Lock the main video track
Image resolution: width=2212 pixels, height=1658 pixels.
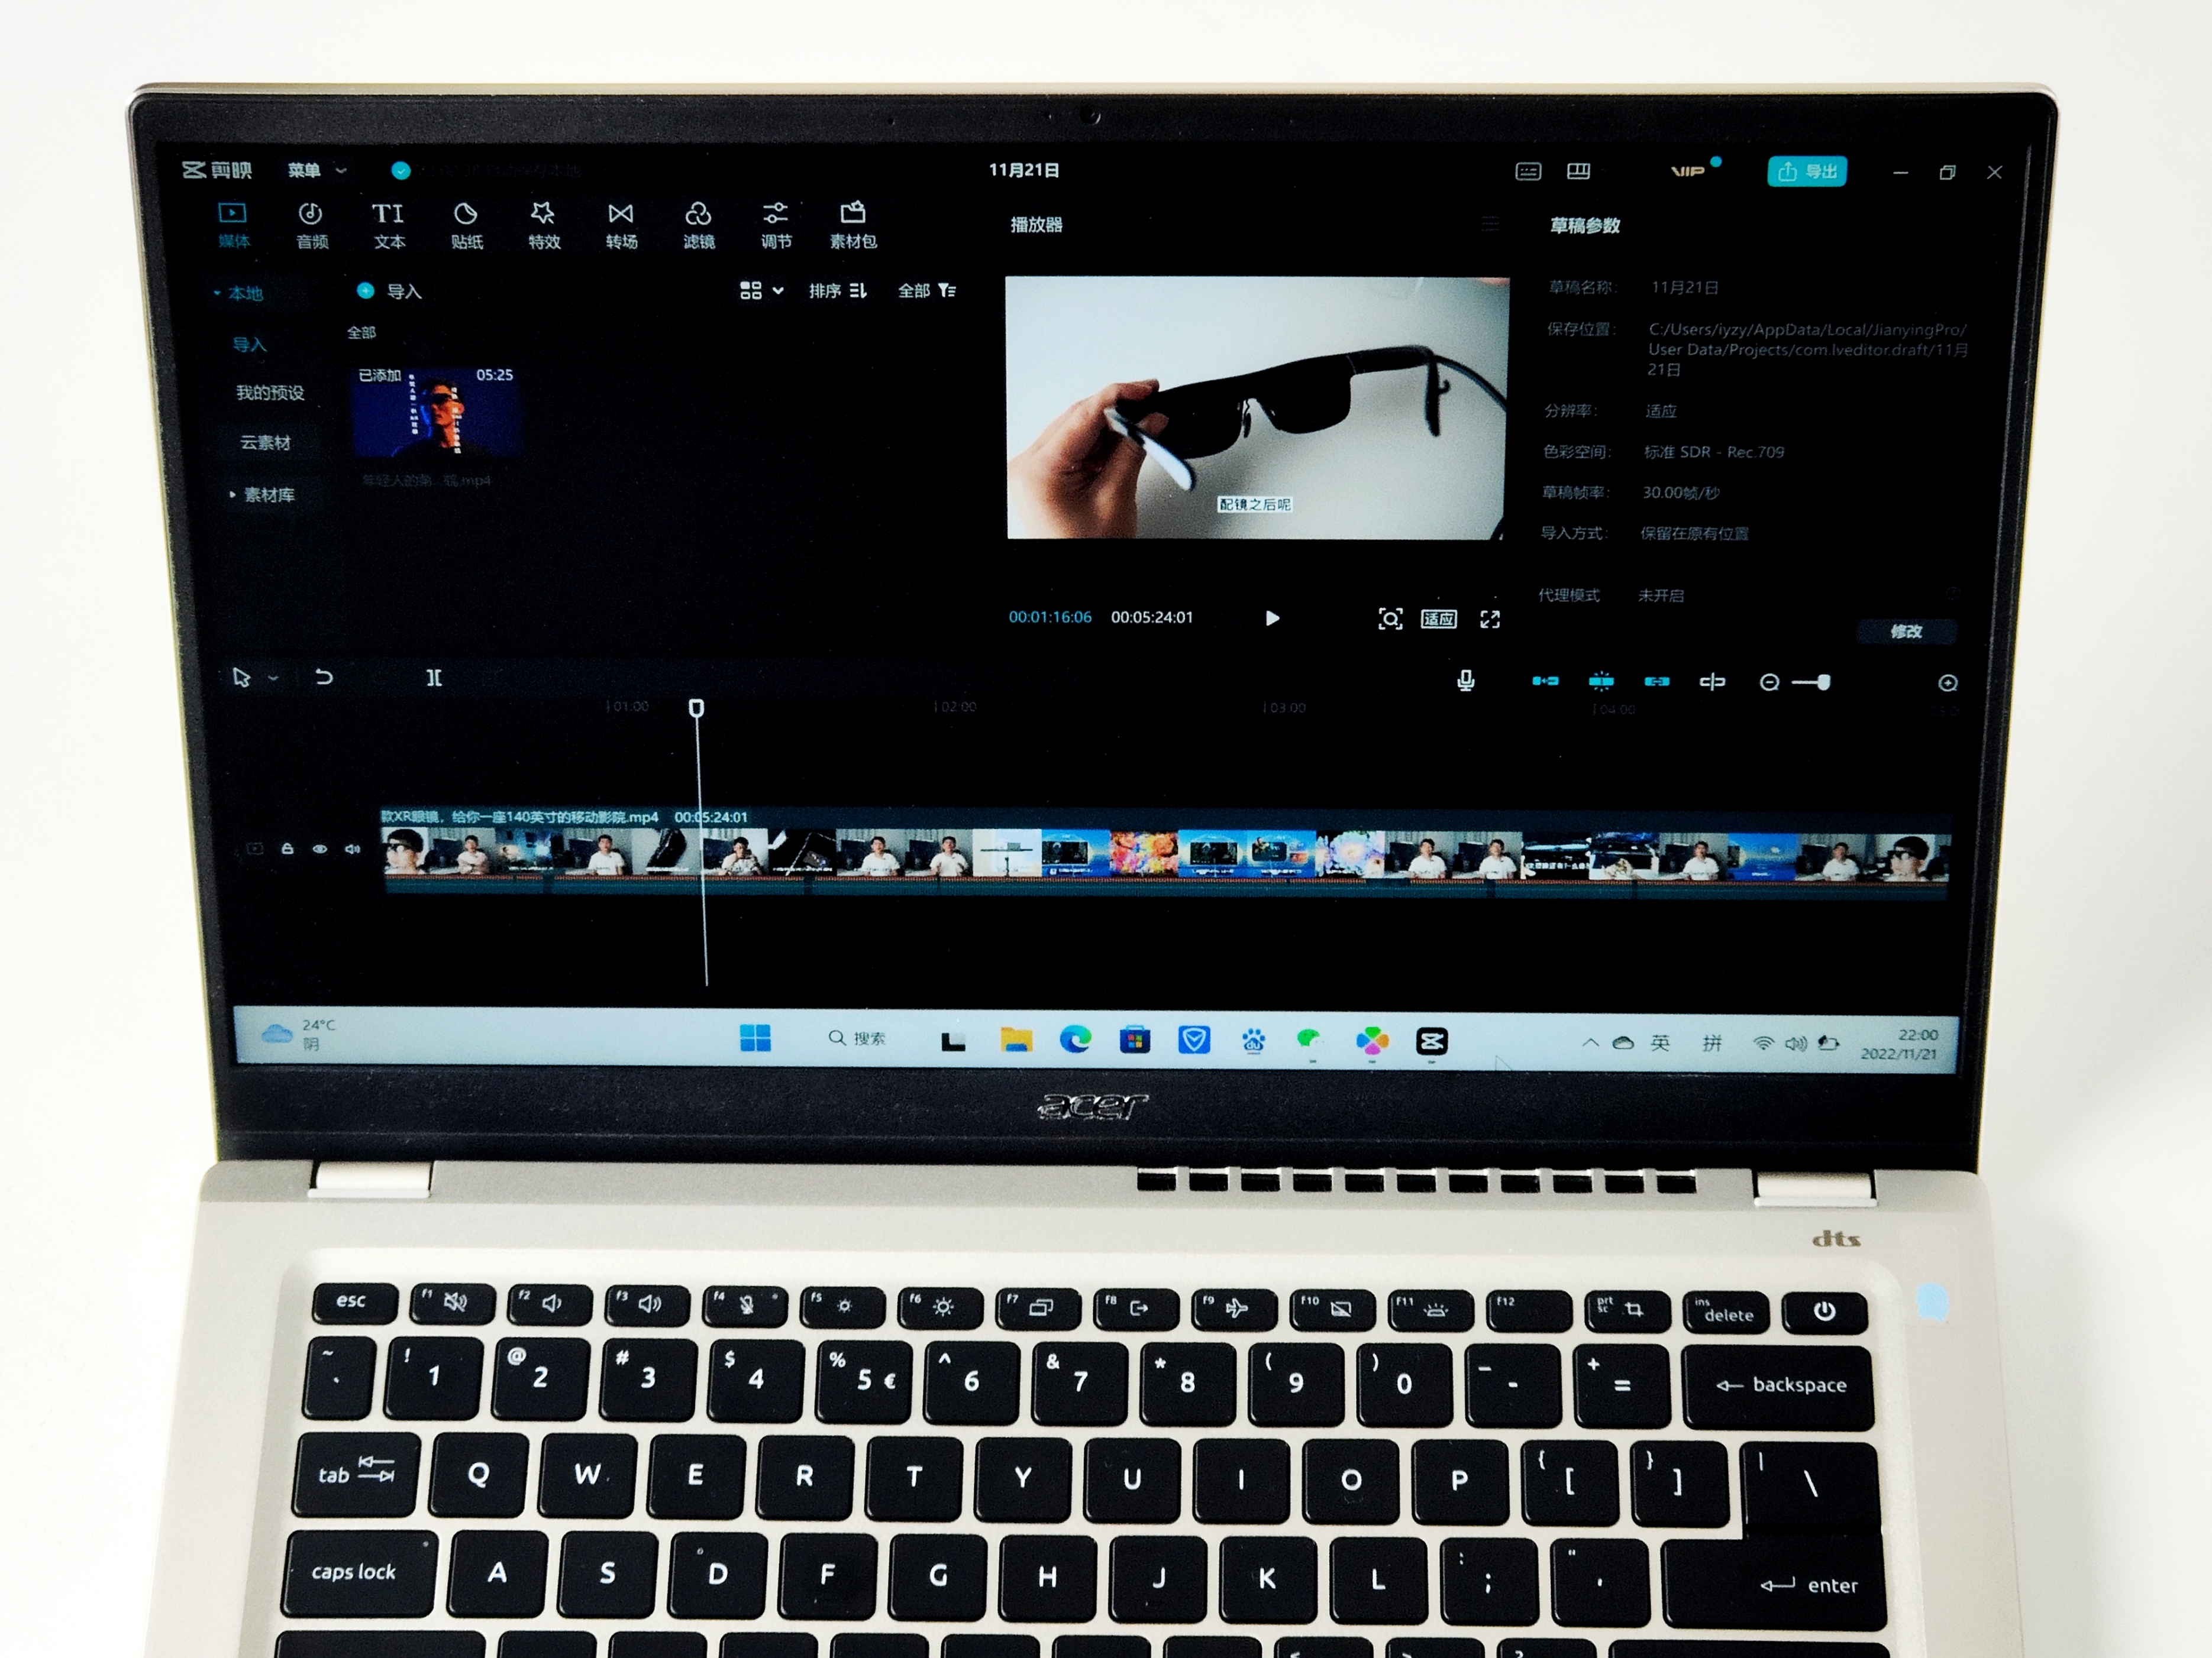click(x=288, y=849)
